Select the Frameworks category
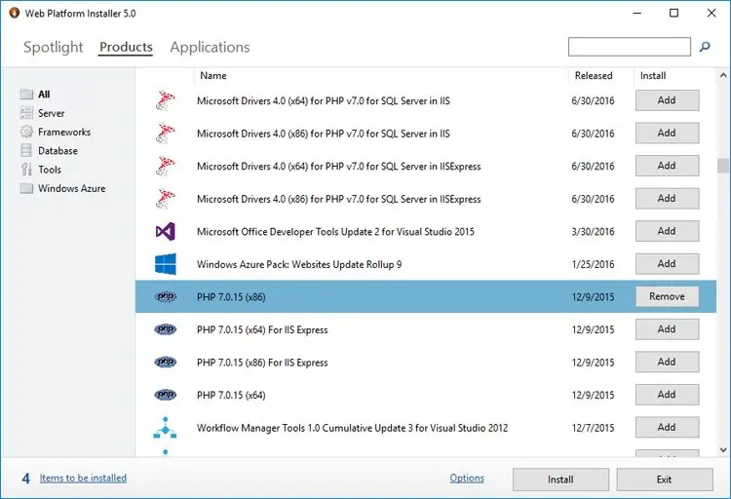 point(64,132)
